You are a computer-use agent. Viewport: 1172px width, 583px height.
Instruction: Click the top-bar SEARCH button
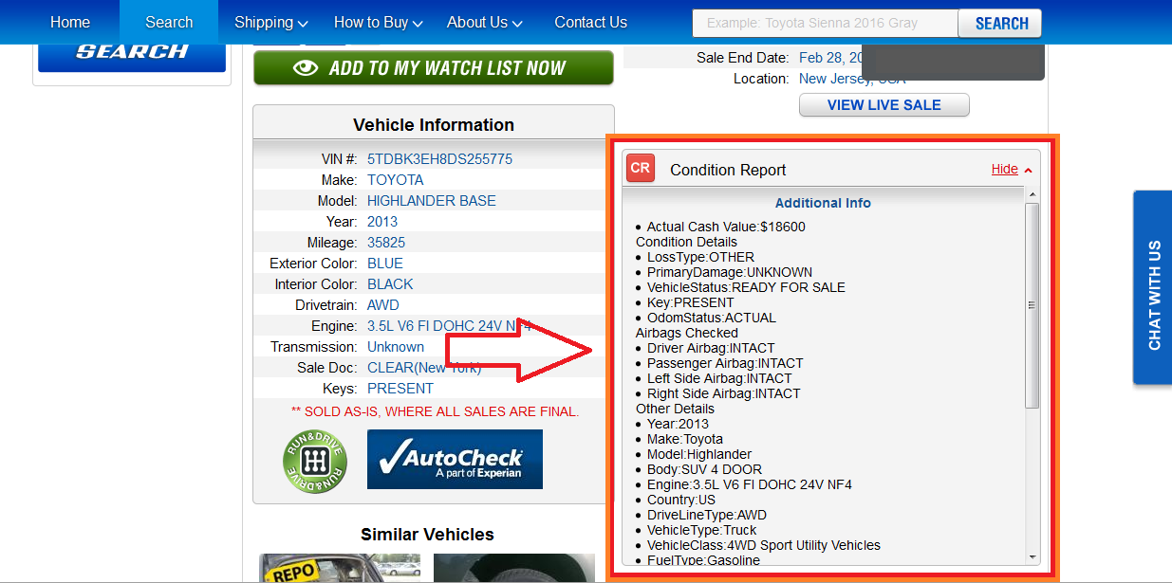click(1000, 23)
